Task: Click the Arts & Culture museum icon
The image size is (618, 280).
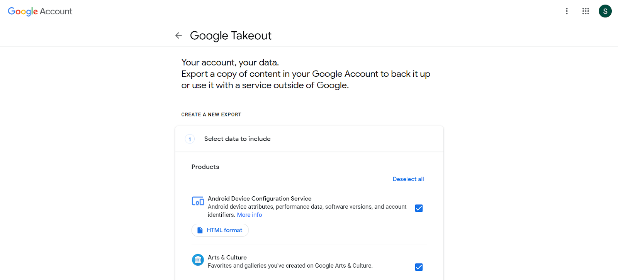Action: tap(198, 260)
